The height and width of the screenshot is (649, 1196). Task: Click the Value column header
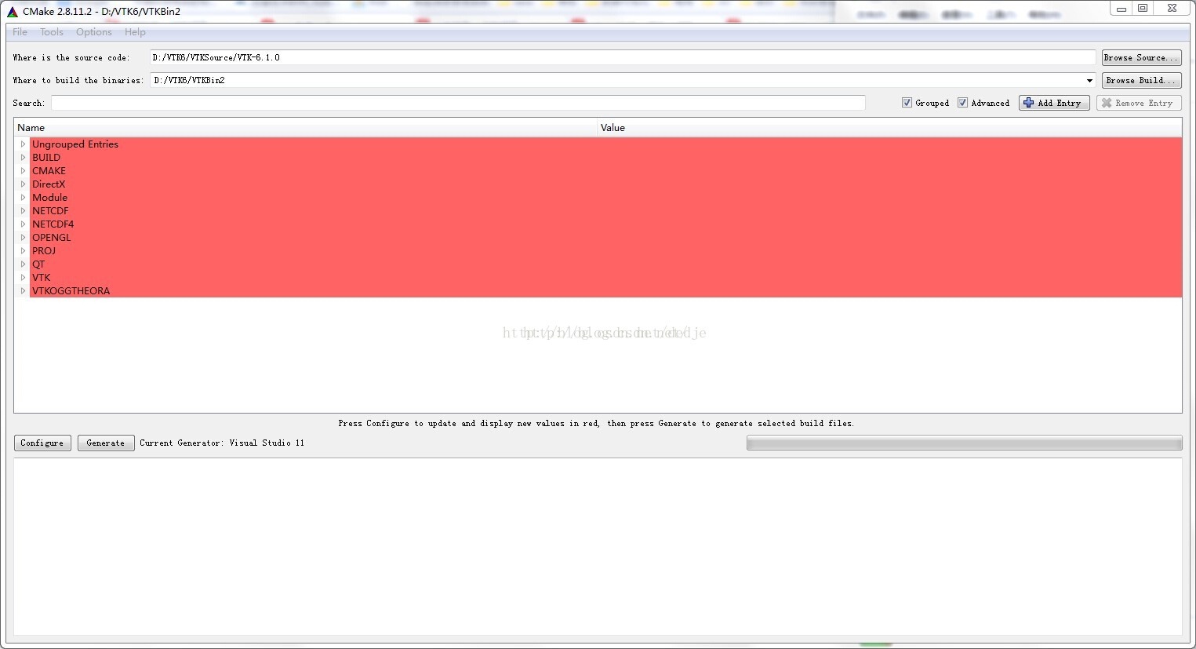coord(889,128)
